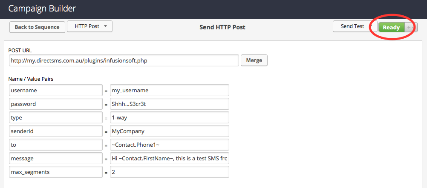The height and width of the screenshot is (188, 427).
Task: Edit the MyCompany value field
Action: [x=169, y=131]
